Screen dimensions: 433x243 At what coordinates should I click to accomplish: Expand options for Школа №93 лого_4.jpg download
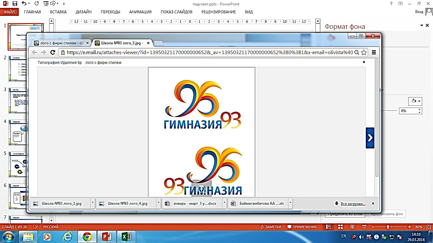(158, 203)
